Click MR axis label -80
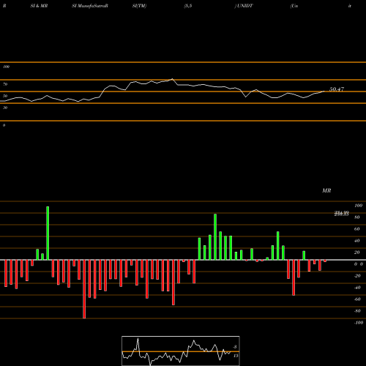 (357, 311)
